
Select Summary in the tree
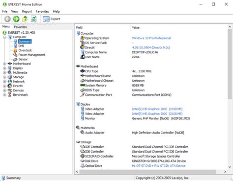[x=25, y=42]
